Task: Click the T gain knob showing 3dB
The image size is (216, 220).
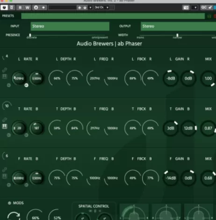Action: [x=171, y=128]
